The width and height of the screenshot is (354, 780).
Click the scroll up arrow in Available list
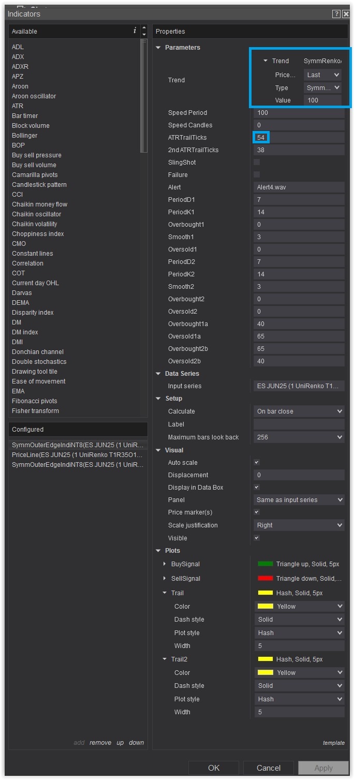[x=144, y=28]
